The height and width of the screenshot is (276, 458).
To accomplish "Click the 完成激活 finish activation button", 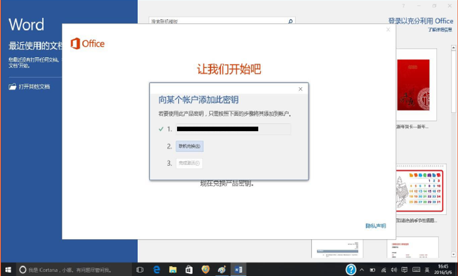I will (x=189, y=163).
